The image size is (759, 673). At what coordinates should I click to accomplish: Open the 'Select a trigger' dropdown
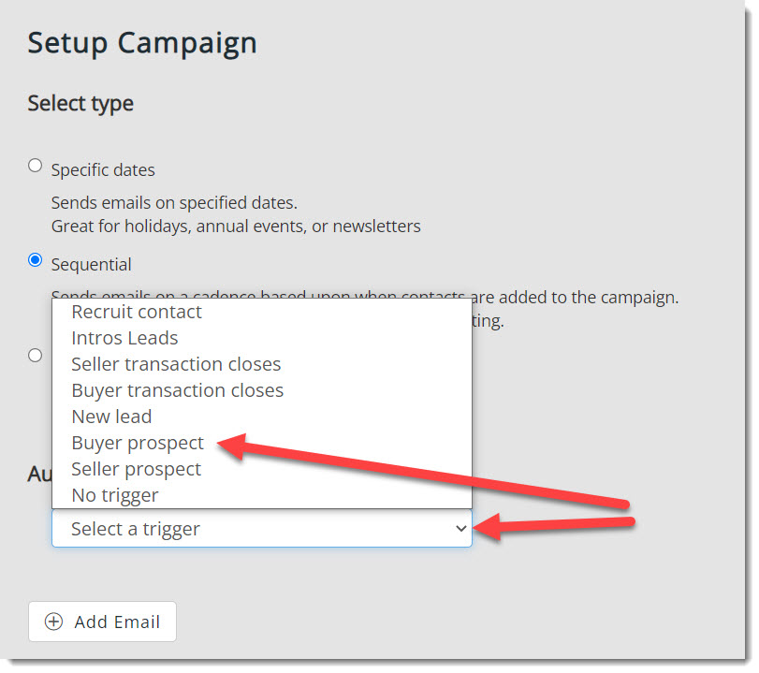pos(261,529)
